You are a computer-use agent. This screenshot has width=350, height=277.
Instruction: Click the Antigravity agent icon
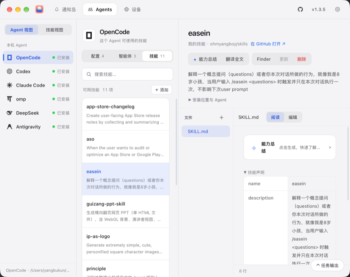[9, 127]
